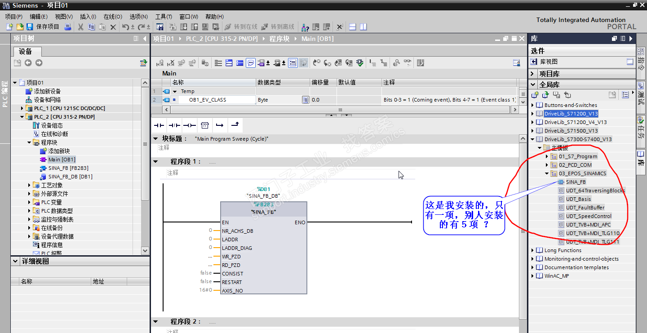The width and height of the screenshot is (647, 333).
Task: Expand the PLC 变量 folder
Action: [x=29, y=202]
